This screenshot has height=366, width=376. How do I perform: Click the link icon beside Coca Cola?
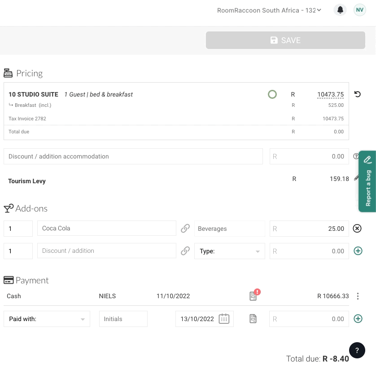[185, 229]
